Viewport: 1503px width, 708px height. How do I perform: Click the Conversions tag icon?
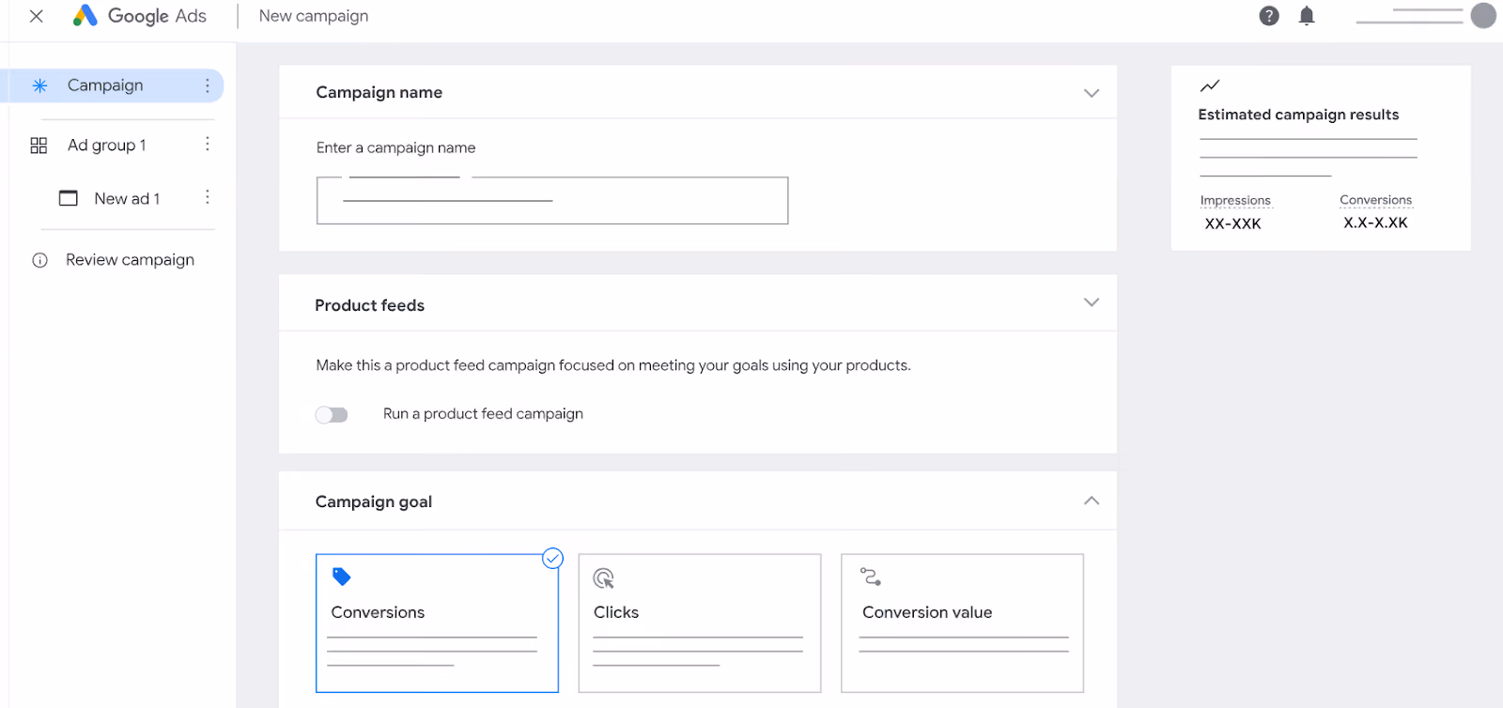coord(342,577)
